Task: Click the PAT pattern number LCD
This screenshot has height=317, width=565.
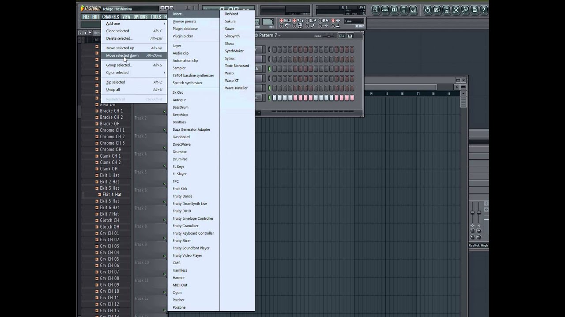Action: 268,22
